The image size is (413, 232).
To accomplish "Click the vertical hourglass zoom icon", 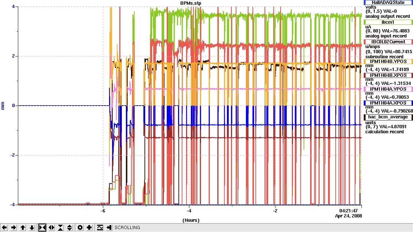I will coord(61,228).
